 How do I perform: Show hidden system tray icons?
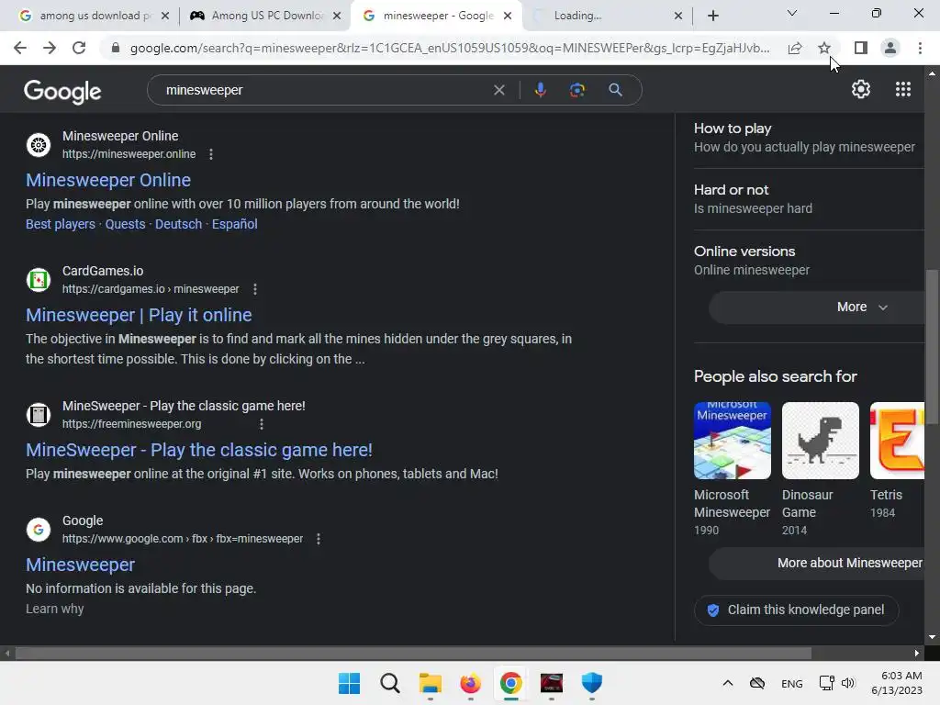[x=728, y=683]
